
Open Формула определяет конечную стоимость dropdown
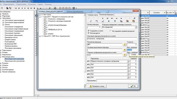[136, 27]
